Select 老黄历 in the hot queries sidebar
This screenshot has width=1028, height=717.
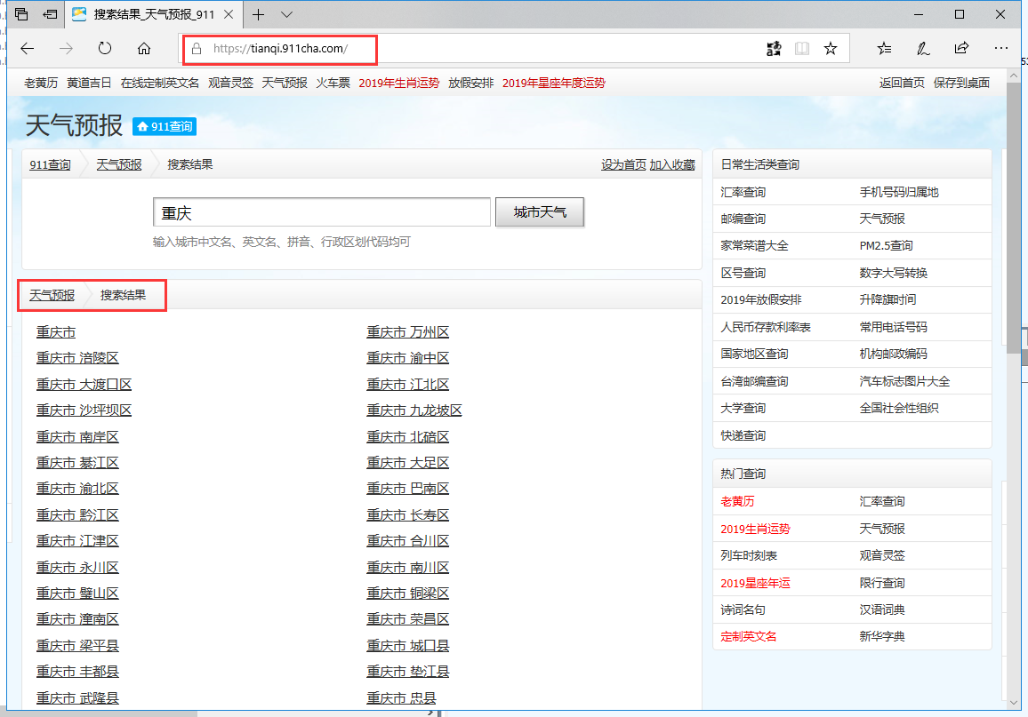[737, 502]
